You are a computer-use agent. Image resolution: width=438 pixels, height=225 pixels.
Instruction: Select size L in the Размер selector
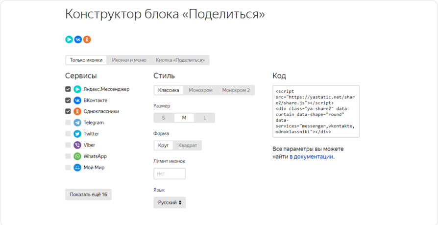(204, 118)
